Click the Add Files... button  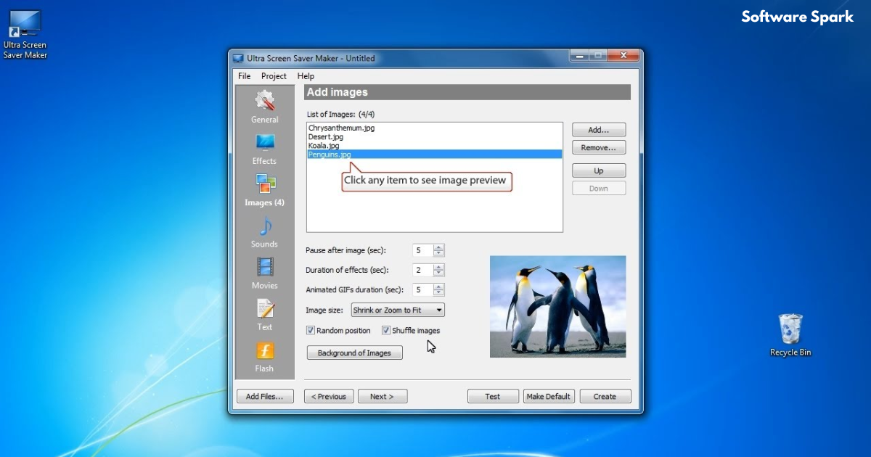(265, 397)
